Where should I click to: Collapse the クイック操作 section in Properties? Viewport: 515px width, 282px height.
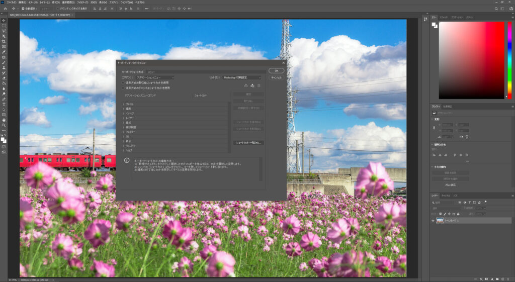coord(432,167)
